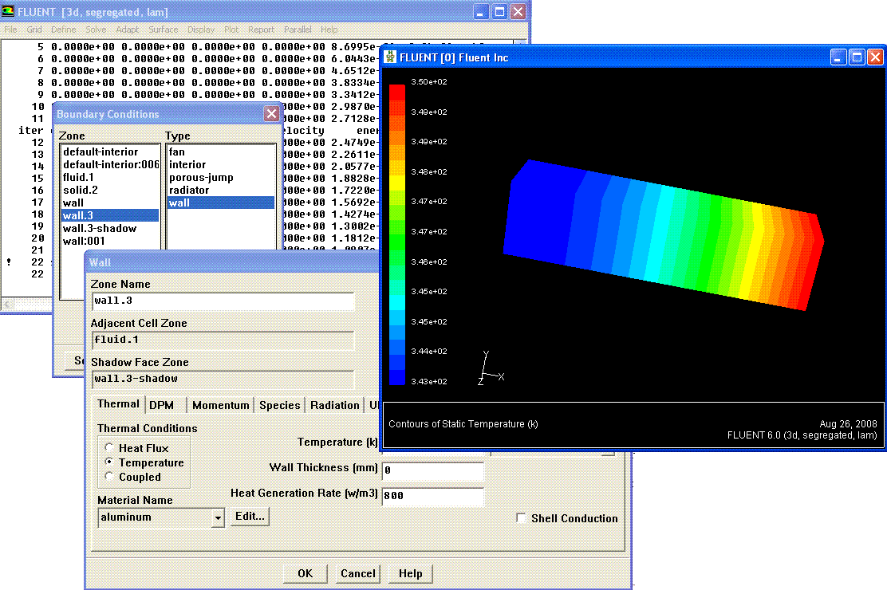Click the red 3.50e+02 colormap band
Viewport: 887px width, 590px height.
click(x=397, y=92)
